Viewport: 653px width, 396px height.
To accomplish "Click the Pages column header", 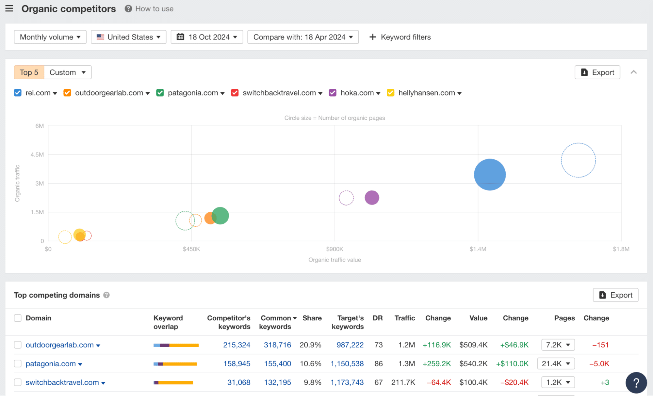I will [x=564, y=318].
